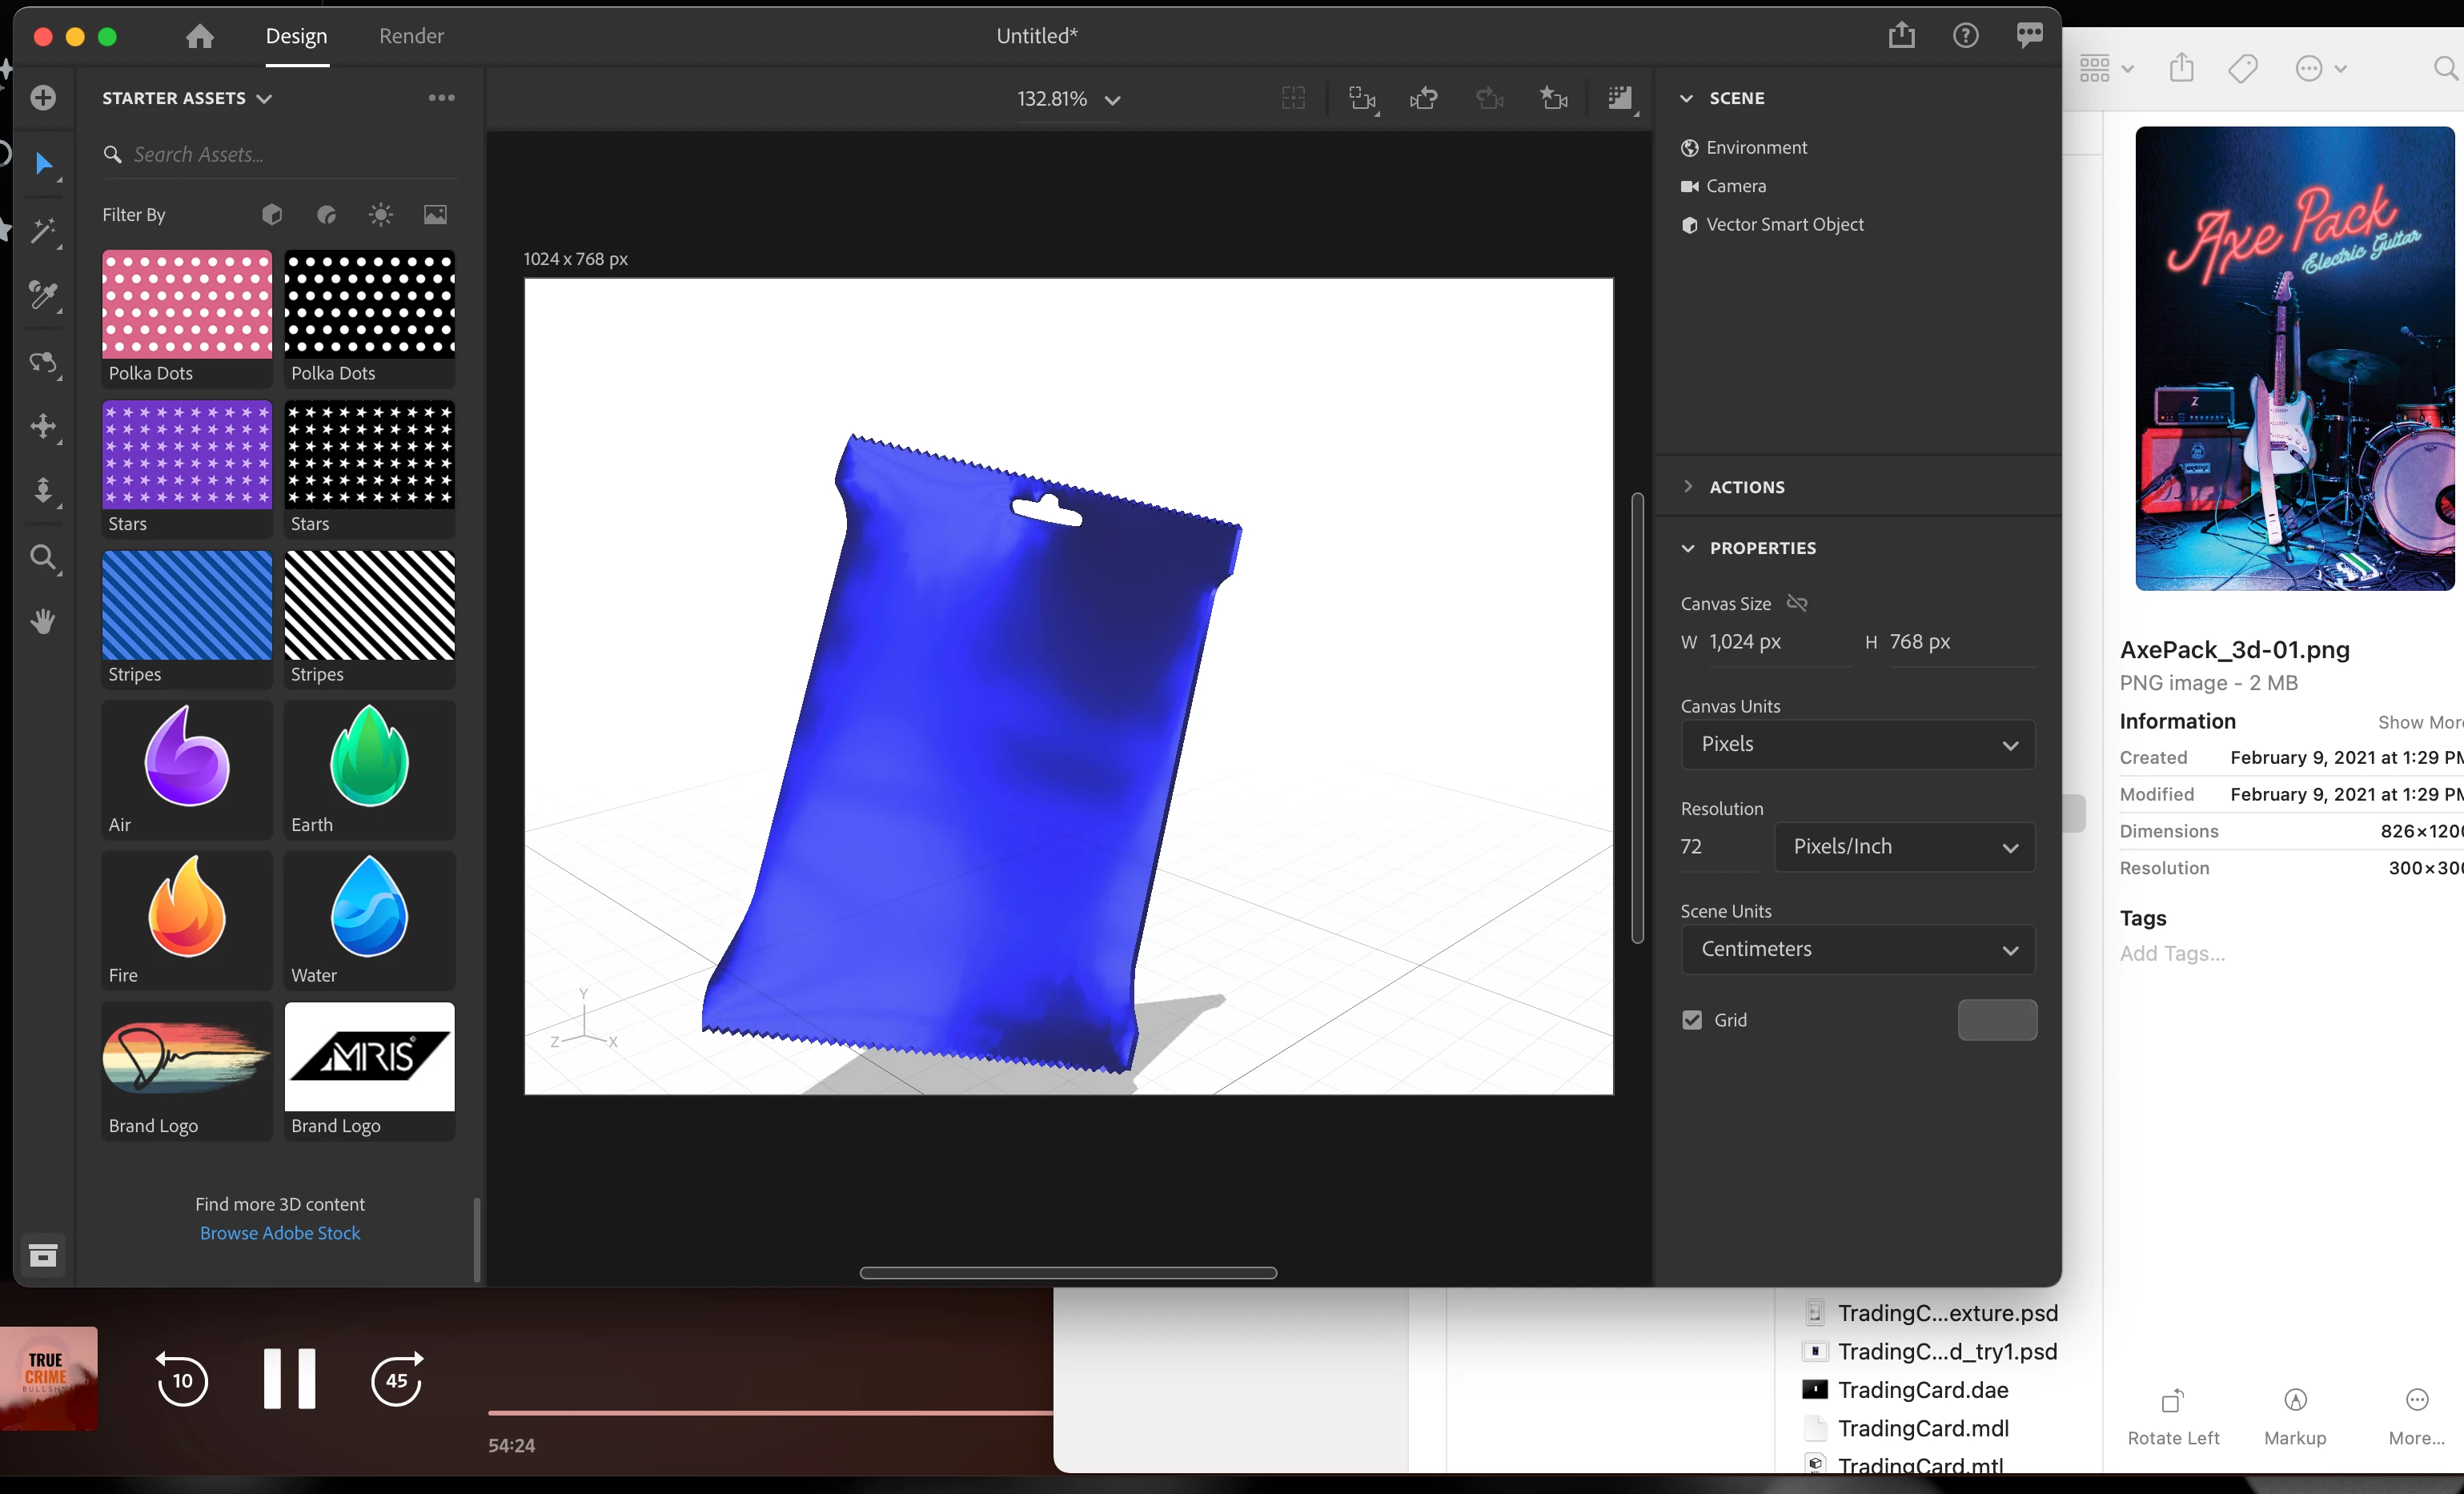Click the Zoom magnifier tool
The image size is (2464, 1494).
click(43, 557)
